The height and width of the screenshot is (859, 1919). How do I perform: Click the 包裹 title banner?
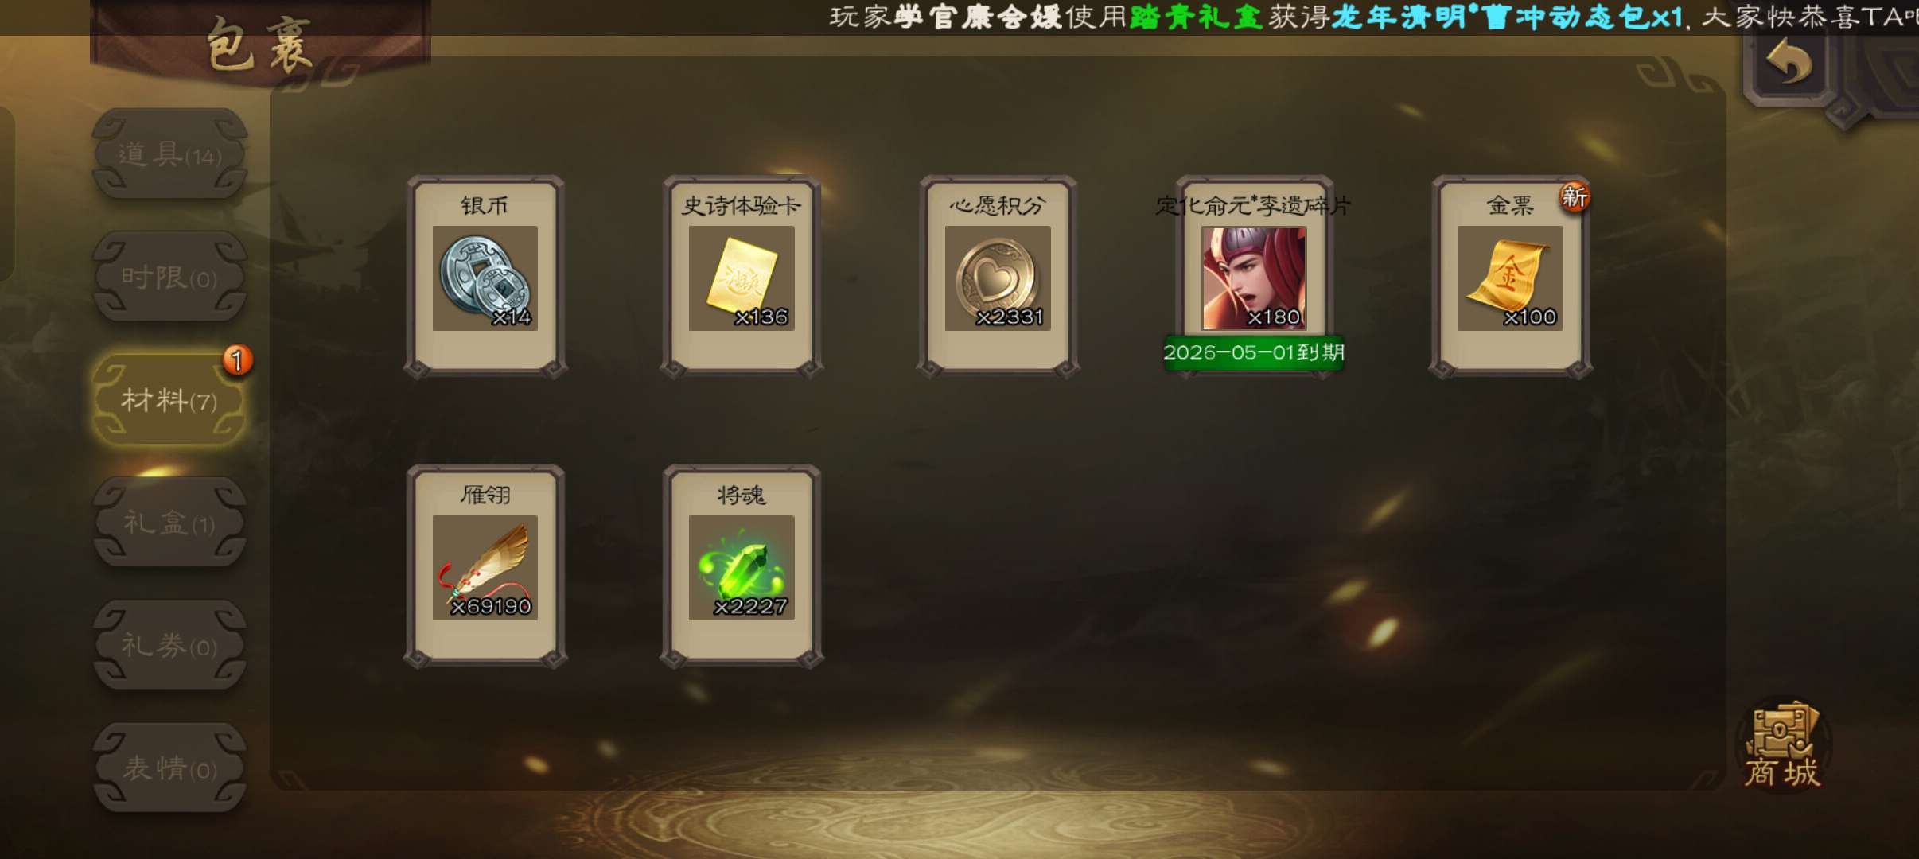pos(259,45)
